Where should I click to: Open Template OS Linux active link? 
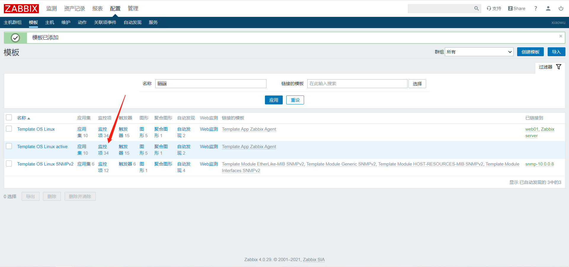click(42, 147)
